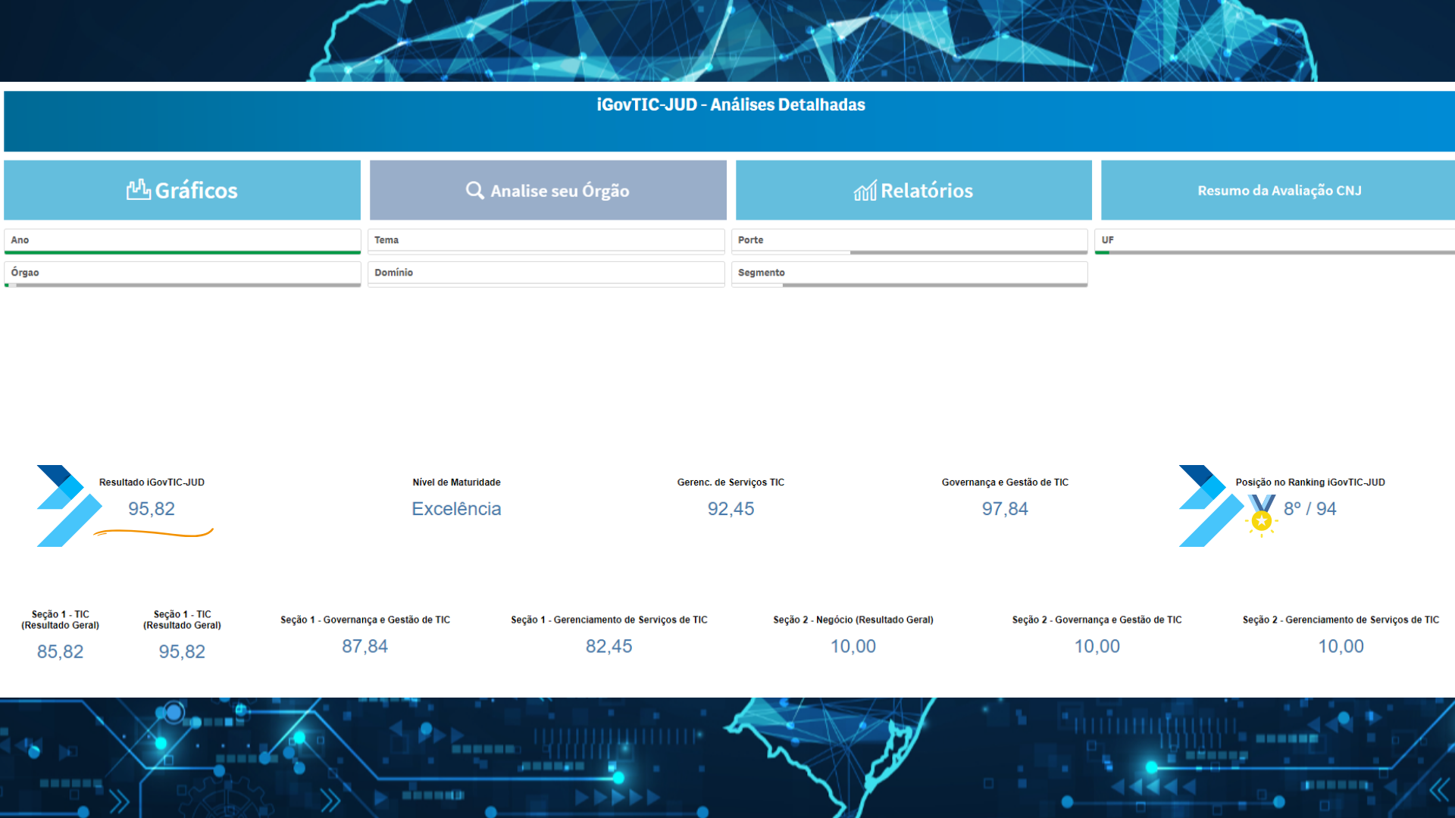Viewport: 1455px width, 818px height.
Task: Open the Porte filter selector
Action: click(909, 240)
